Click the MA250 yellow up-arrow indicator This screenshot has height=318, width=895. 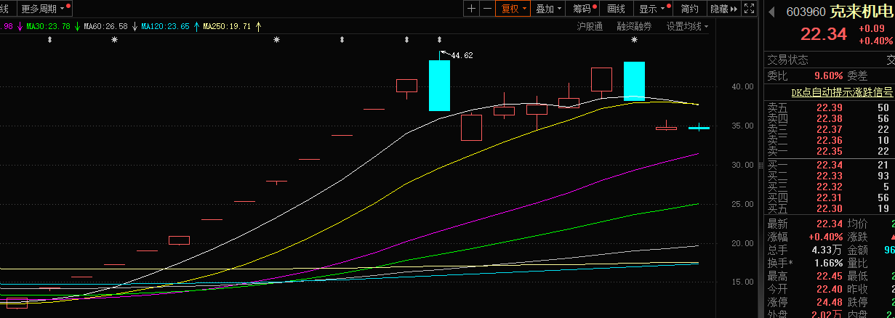[x=258, y=26]
